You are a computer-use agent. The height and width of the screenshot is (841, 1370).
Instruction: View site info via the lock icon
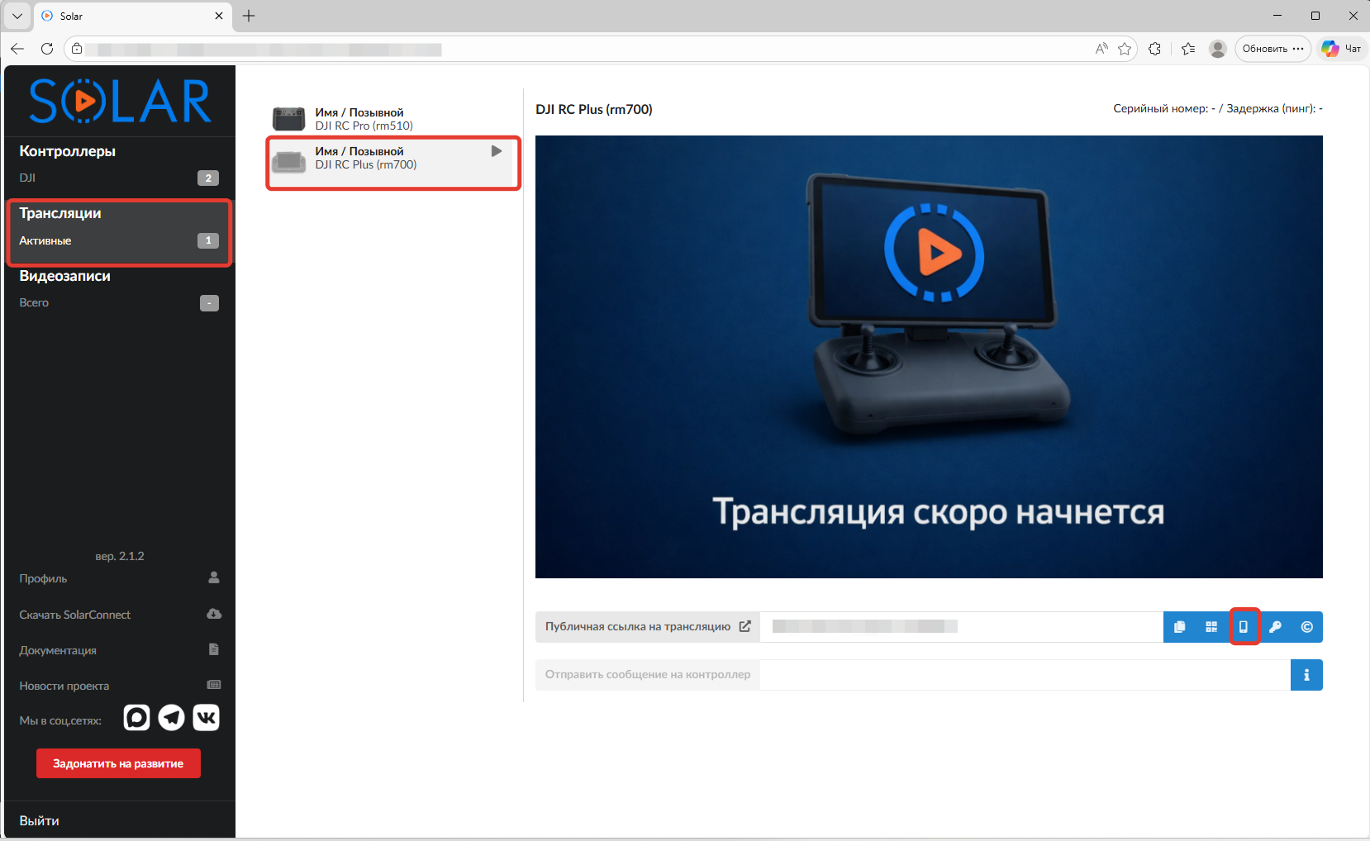pyautogui.click(x=77, y=49)
